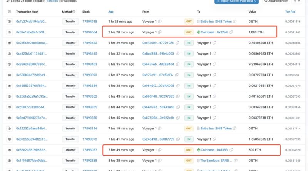This screenshot has height=171, width=308.
Task: Toggle Age column to date time format
Action: (x=111, y=12)
